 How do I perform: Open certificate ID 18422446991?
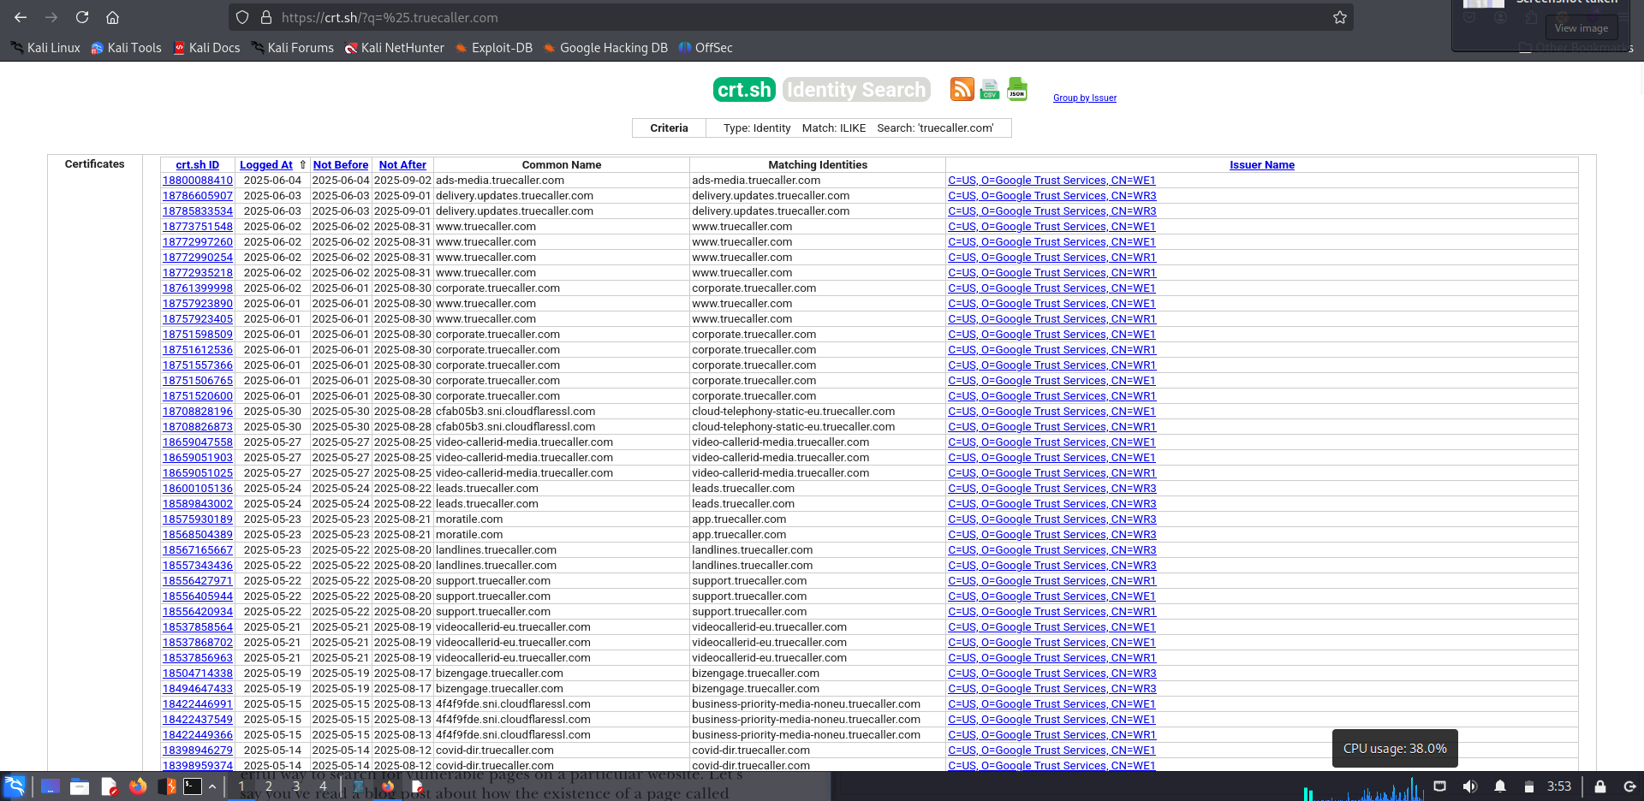coord(198,704)
